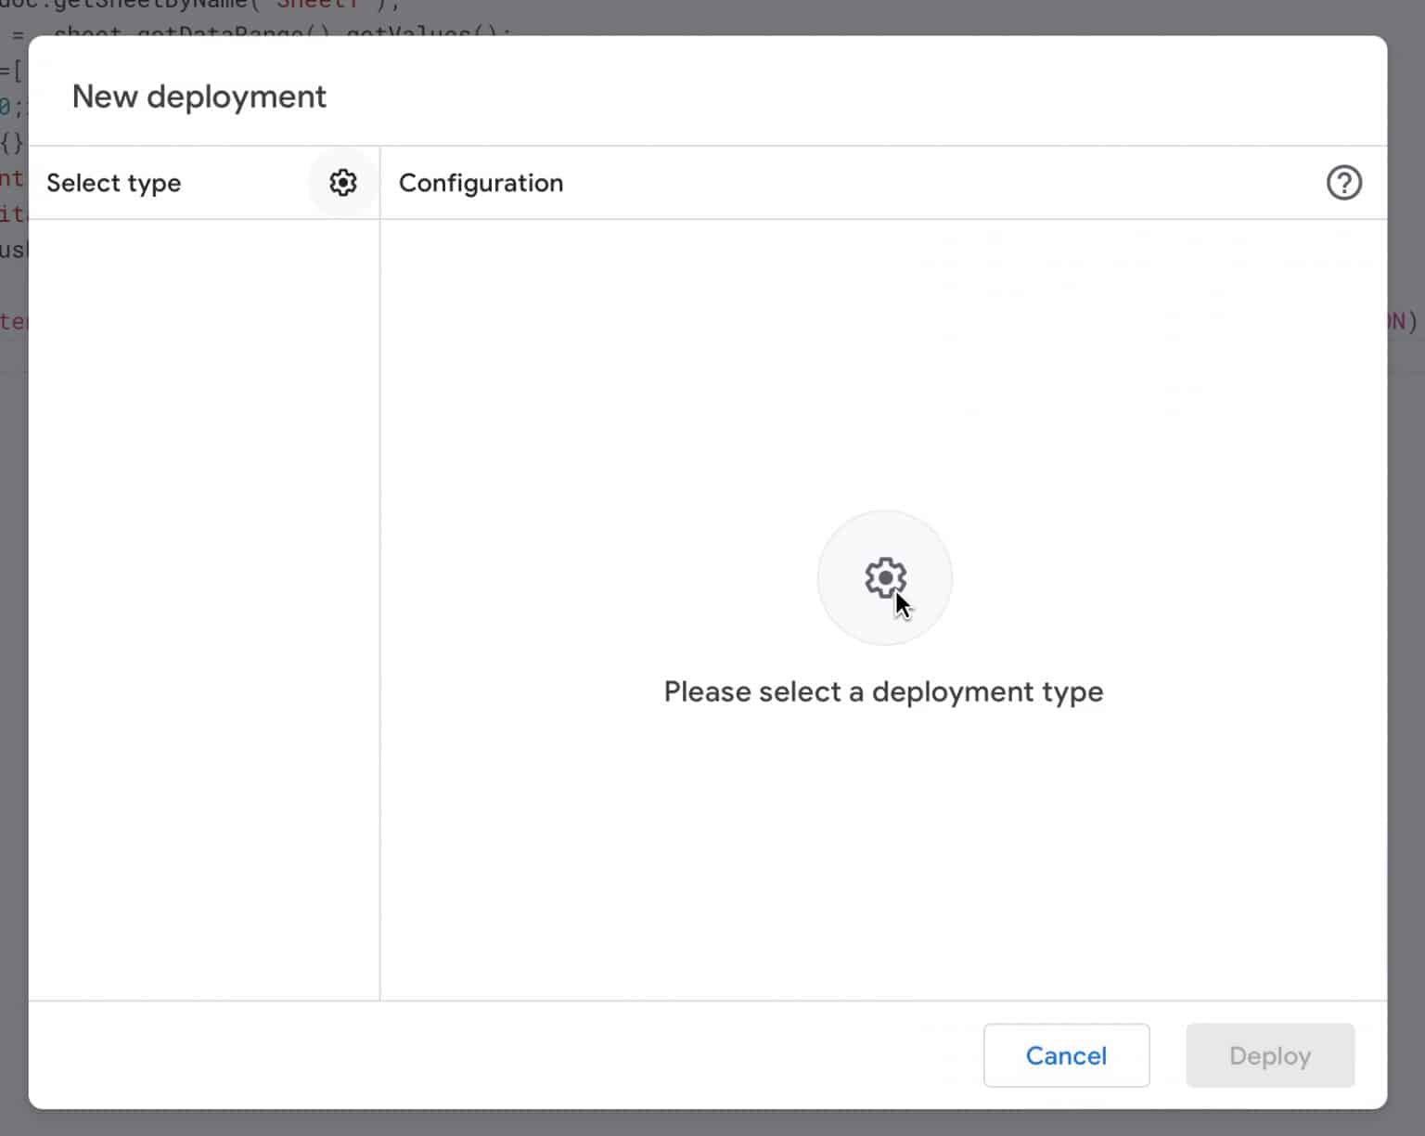Click the Deploy button
The image size is (1425, 1136).
1270,1055
